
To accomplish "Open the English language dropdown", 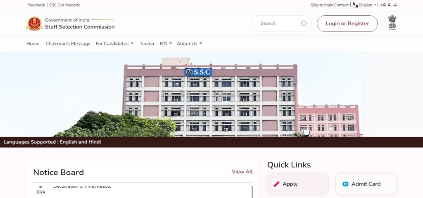I will (x=367, y=5).
